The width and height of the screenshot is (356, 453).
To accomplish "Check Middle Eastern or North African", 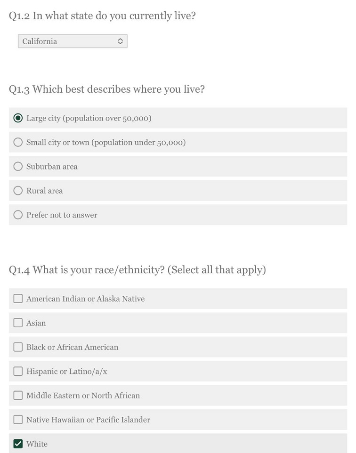I will [18, 395].
